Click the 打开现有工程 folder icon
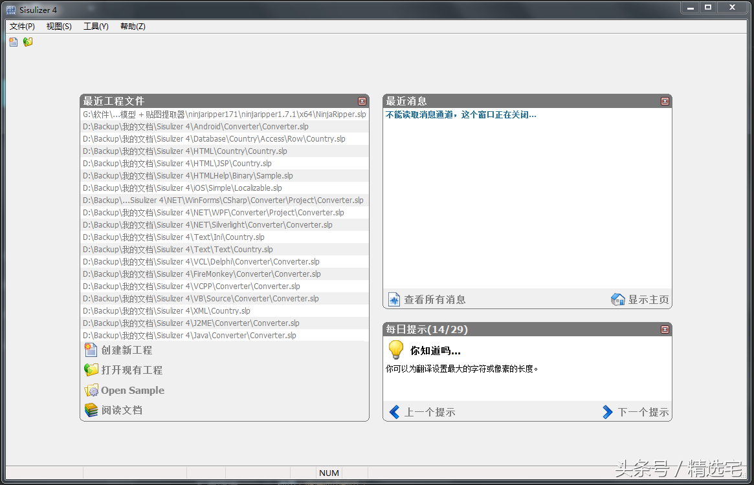This screenshot has width=754, height=485. tap(91, 370)
